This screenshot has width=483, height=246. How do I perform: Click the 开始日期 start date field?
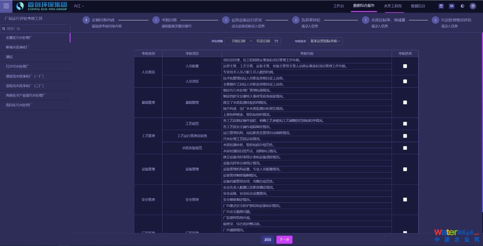pos(238,41)
